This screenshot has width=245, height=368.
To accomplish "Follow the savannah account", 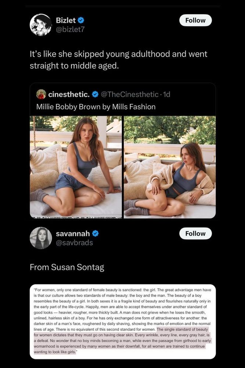I will click(195, 233).
